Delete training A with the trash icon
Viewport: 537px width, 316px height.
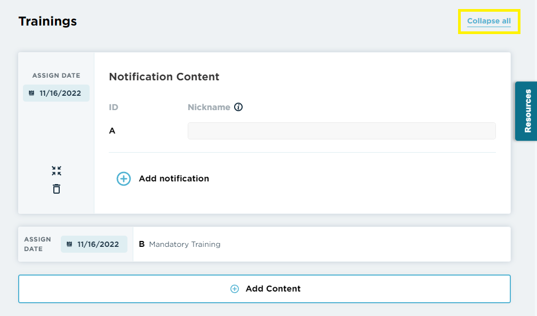click(x=57, y=189)
